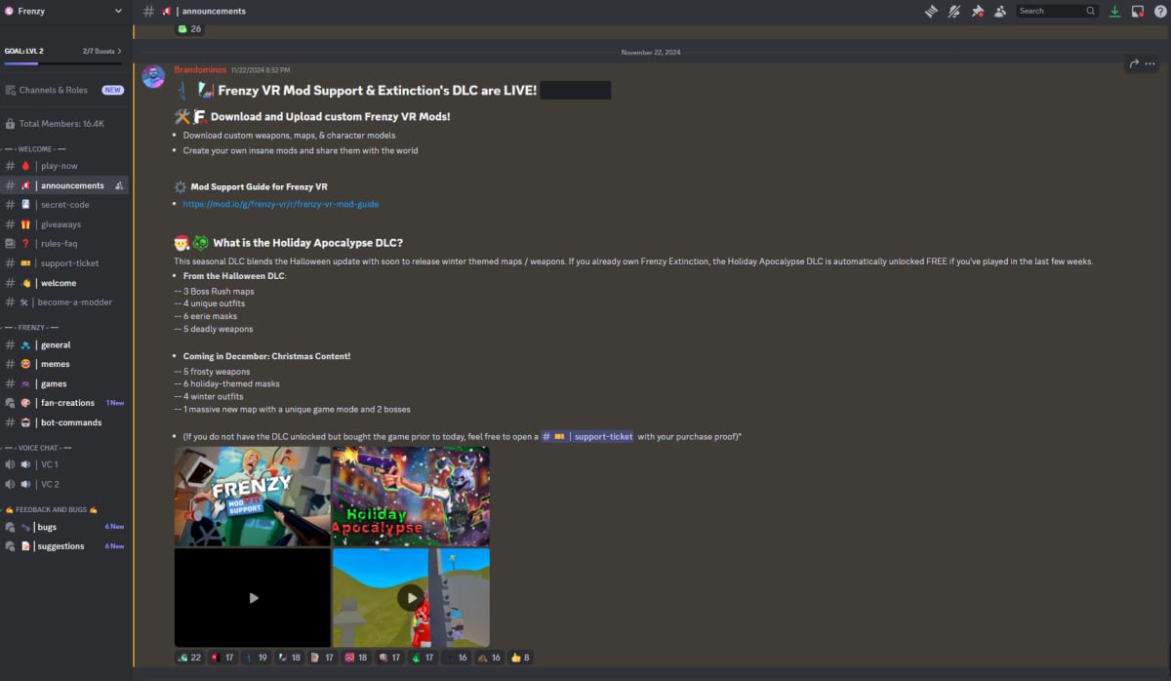
Task: Click the server boost goal progress bar
Action: 65,63
